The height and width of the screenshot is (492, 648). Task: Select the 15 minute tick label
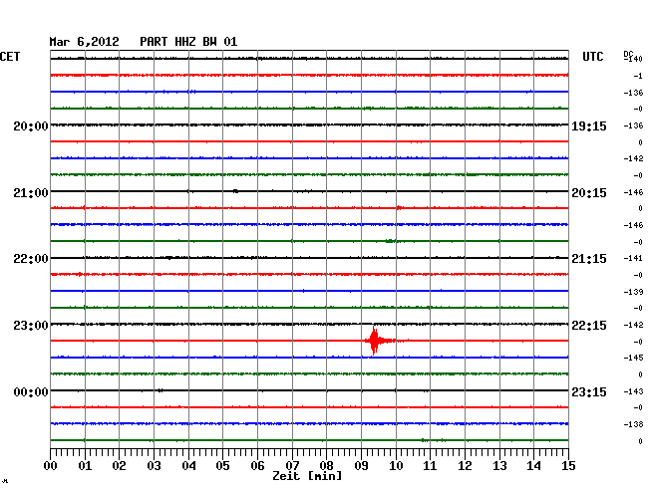click(x=568, y=465)
